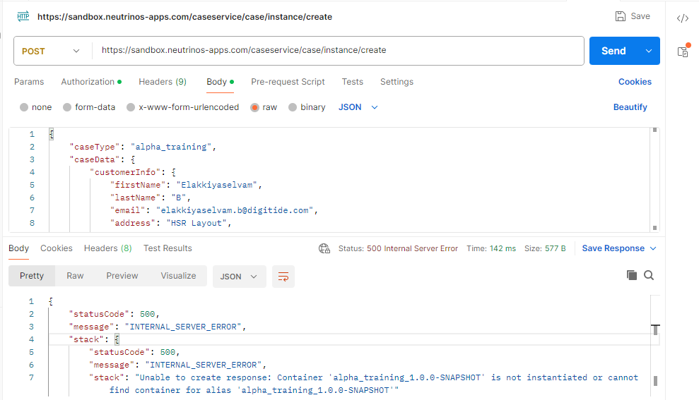The image size is (699, 400).
Task: Open the Tests tab
Action: click(352, 82)
